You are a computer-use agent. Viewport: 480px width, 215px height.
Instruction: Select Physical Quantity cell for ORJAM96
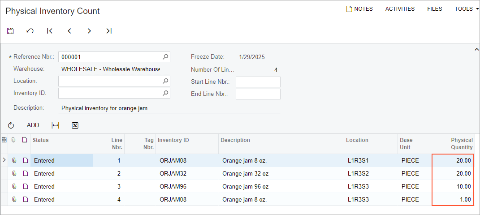tap(452, 187)
